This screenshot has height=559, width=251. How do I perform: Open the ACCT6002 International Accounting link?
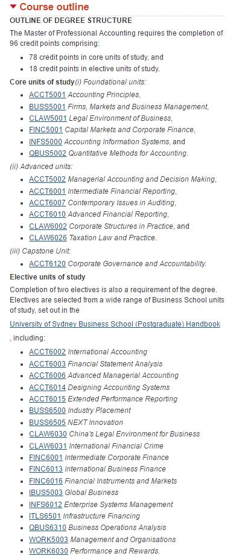point(48,352)
